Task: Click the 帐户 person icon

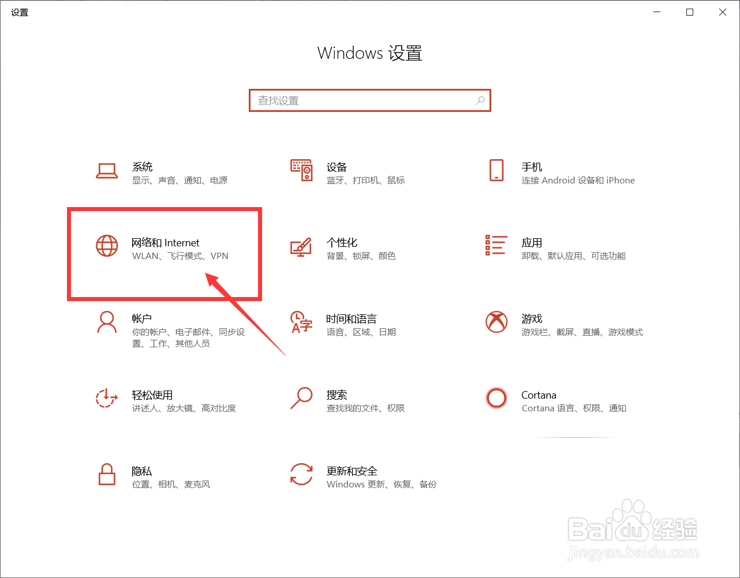Action: pos(107,323)
